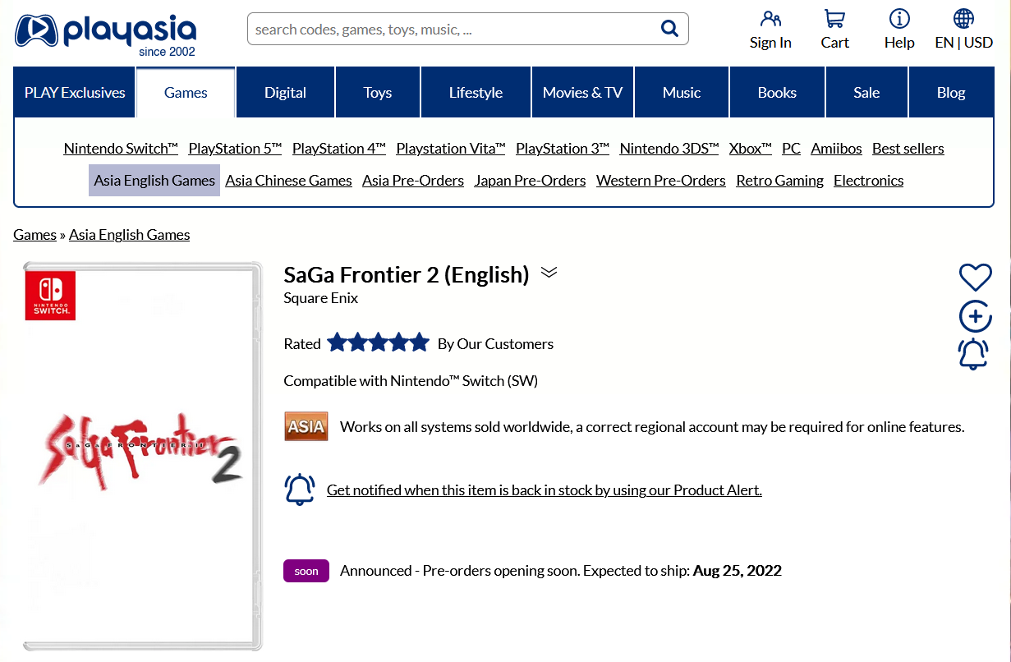The width and height of the screenshot is (1011, 662).
Task: Click the search codes, games input field
Action: click(x=452, y=30)
